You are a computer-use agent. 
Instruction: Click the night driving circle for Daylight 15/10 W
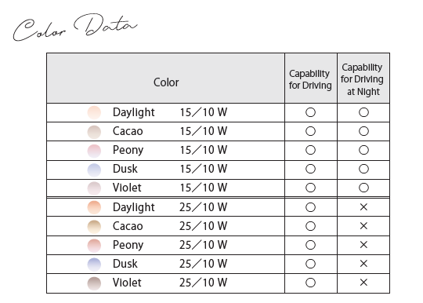(363, 112)
